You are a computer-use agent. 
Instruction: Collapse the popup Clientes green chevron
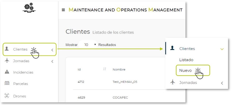[222, 49]
